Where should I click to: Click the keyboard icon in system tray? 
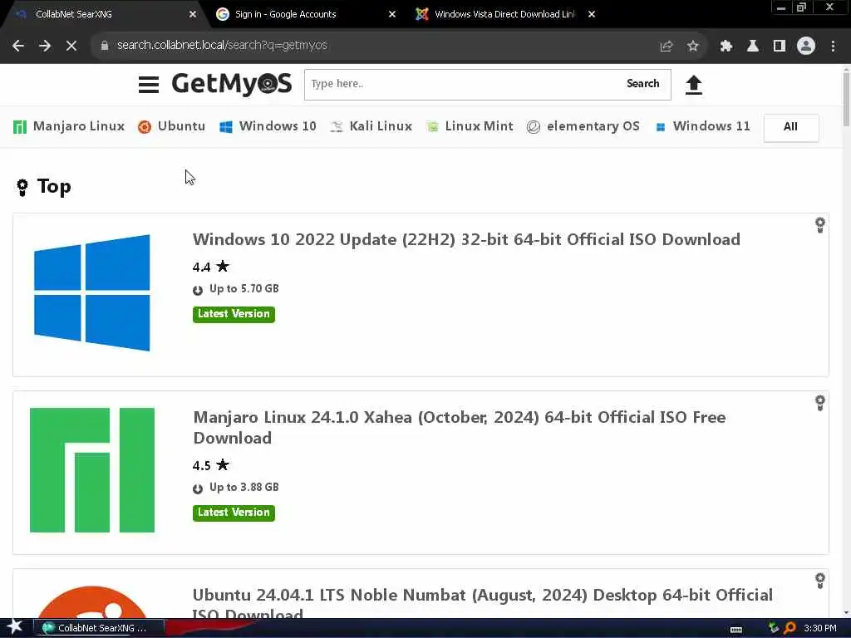pyautogui.click(x=736, y=630)
